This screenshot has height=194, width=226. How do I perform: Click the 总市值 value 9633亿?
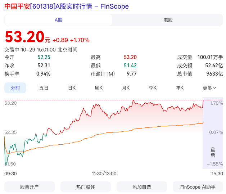tap(214, 74)
